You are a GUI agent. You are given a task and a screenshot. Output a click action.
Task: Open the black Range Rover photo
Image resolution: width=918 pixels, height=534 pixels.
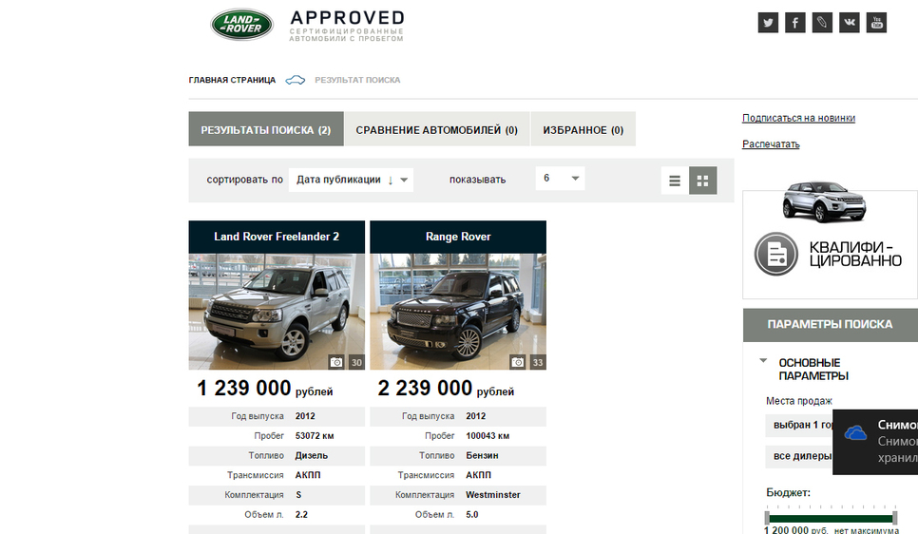tap(458, 312)
